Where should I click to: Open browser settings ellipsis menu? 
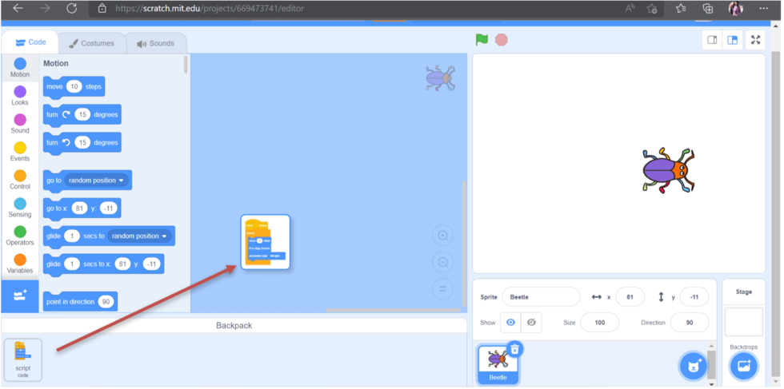coord(763,9)
